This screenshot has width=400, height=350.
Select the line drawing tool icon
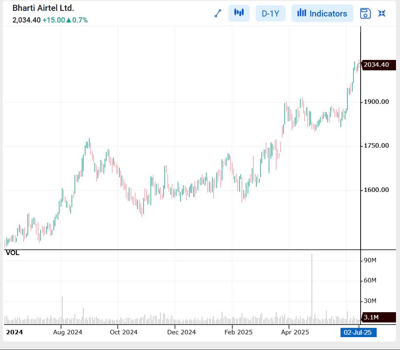(x=218, y=13)
